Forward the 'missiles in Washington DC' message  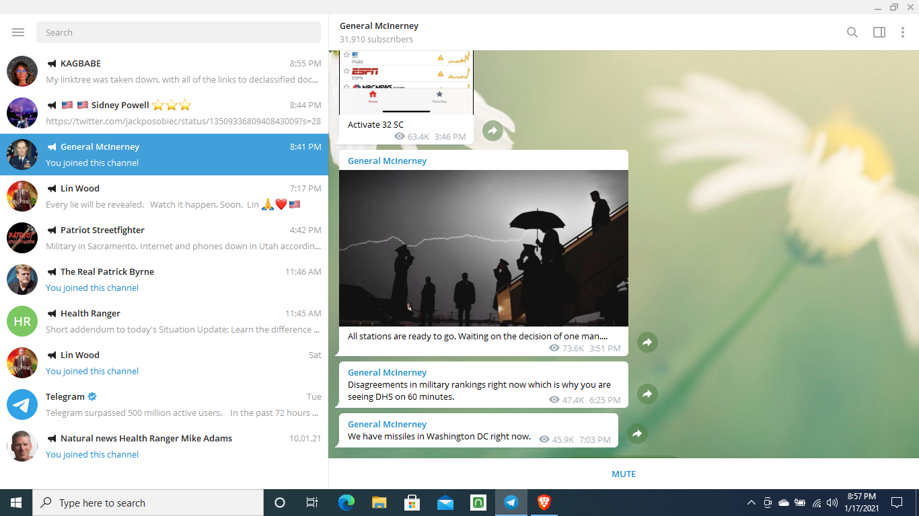[x=636, y=433]
